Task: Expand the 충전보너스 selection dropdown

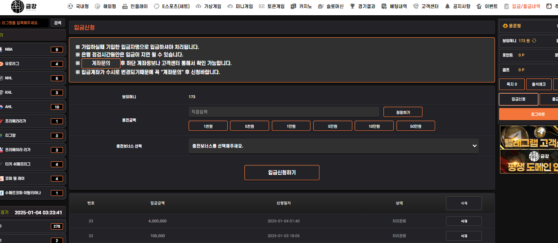Action: click(333, 146)
